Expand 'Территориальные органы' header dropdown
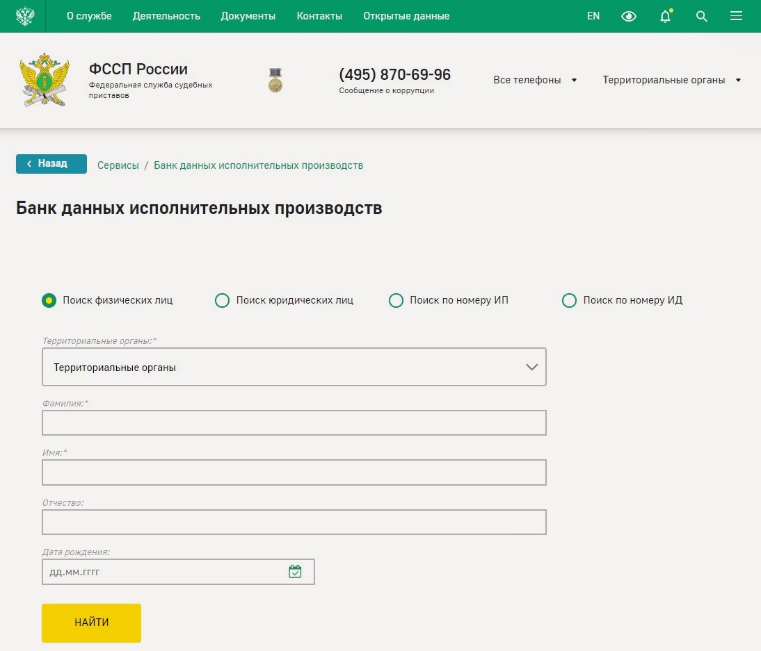 [671, 80]
